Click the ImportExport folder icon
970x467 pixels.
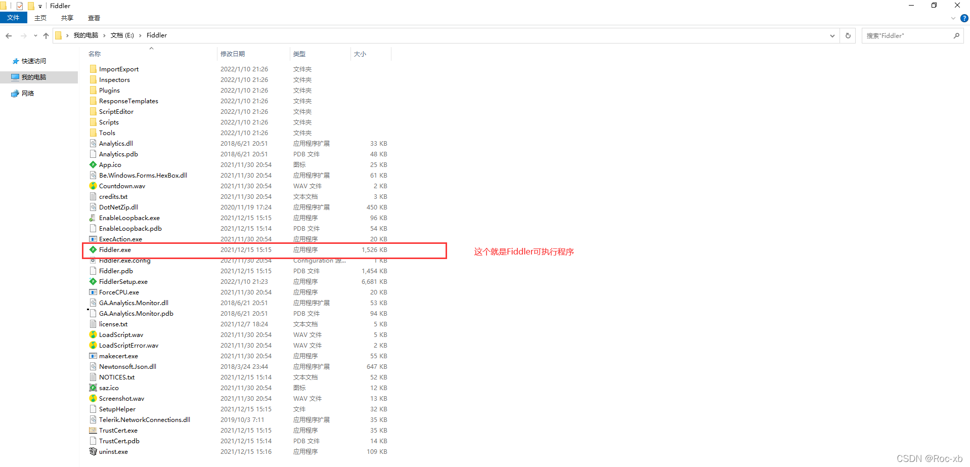(x=93, y=69)
